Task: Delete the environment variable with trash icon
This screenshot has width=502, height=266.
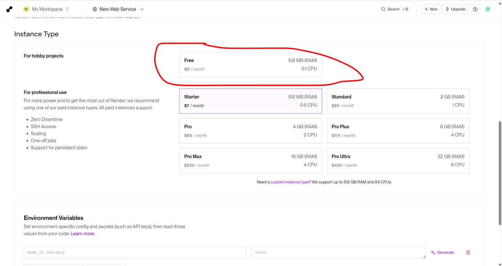Action: (468, 252)
